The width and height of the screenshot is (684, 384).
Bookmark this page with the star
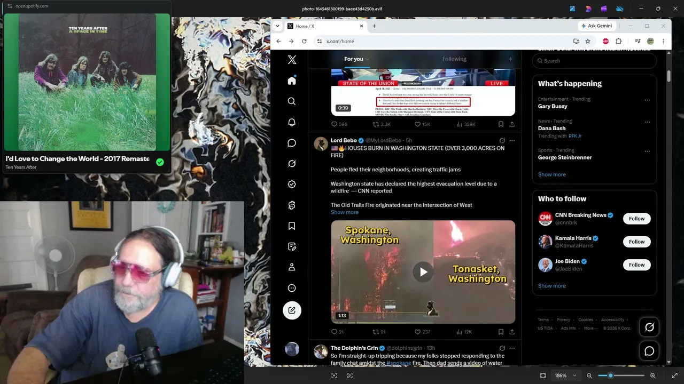[x=588, y=41]
